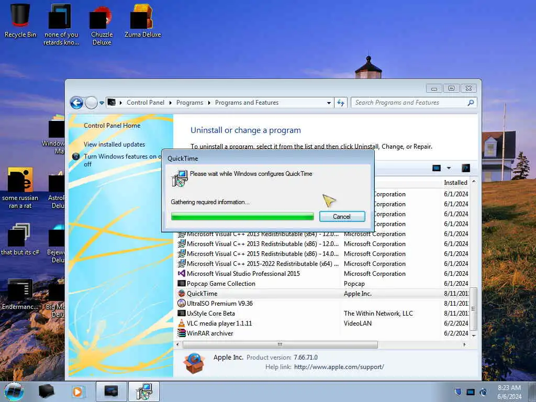Click the Visual Studio Professional 2015 icon
This screenshot has width=536, height=402.
tap(182, 273)
